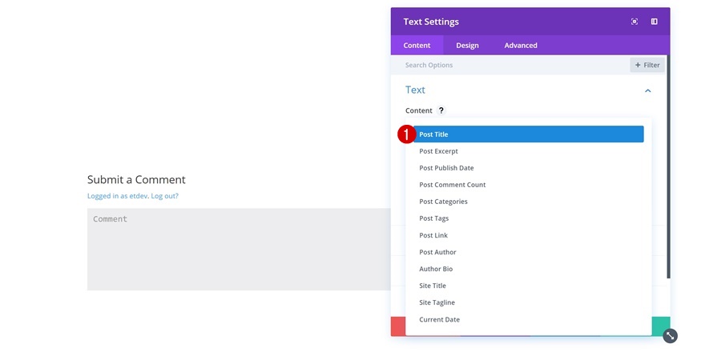Select Author Bio option
705x356 pixels.
tap(436, 269)
